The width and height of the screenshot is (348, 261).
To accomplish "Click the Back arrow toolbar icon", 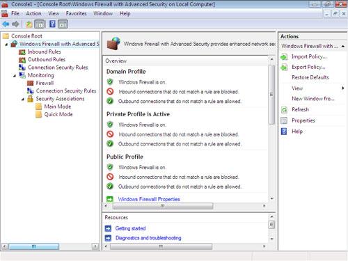I will click(x=6, y=24).
